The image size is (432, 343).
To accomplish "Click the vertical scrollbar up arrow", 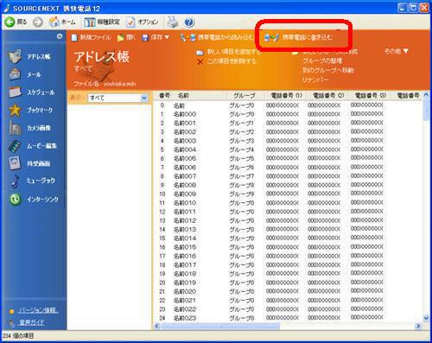I will tap(426, 95).
